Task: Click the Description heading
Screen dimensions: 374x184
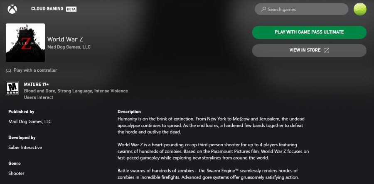Action: pyautogui.click(x=129, y=111)
